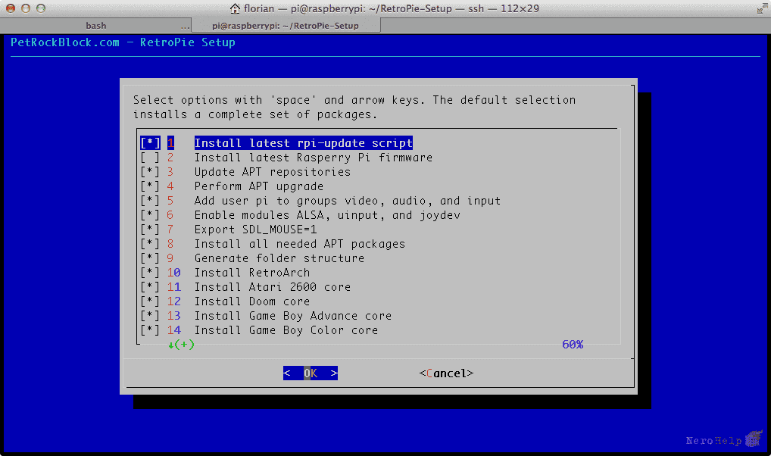This screenshot has height=456, width=771.
Task: Select 'Install Doom core' row text
Action: (251, 301)
